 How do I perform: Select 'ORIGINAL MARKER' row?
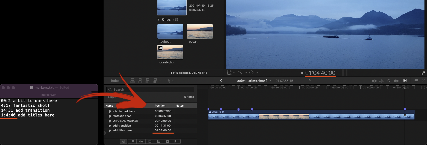pos(150,121)
